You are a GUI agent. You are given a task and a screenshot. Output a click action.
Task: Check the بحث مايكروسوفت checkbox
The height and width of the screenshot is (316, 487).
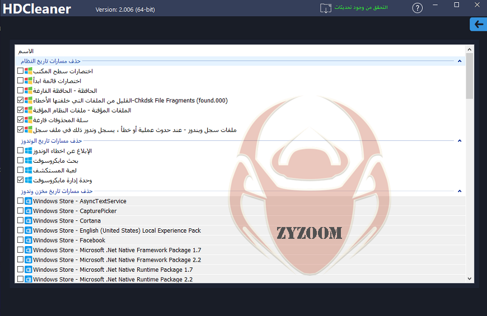click(x=21, y=160)
